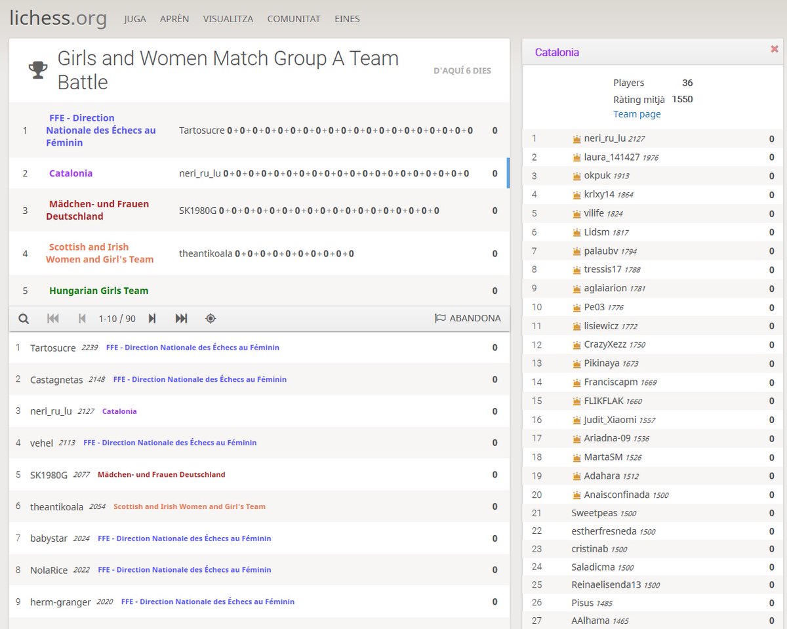The image size is (787, 629).
Task: Click Sweetpeas in Catalonia player list
Action: (594, 513)
